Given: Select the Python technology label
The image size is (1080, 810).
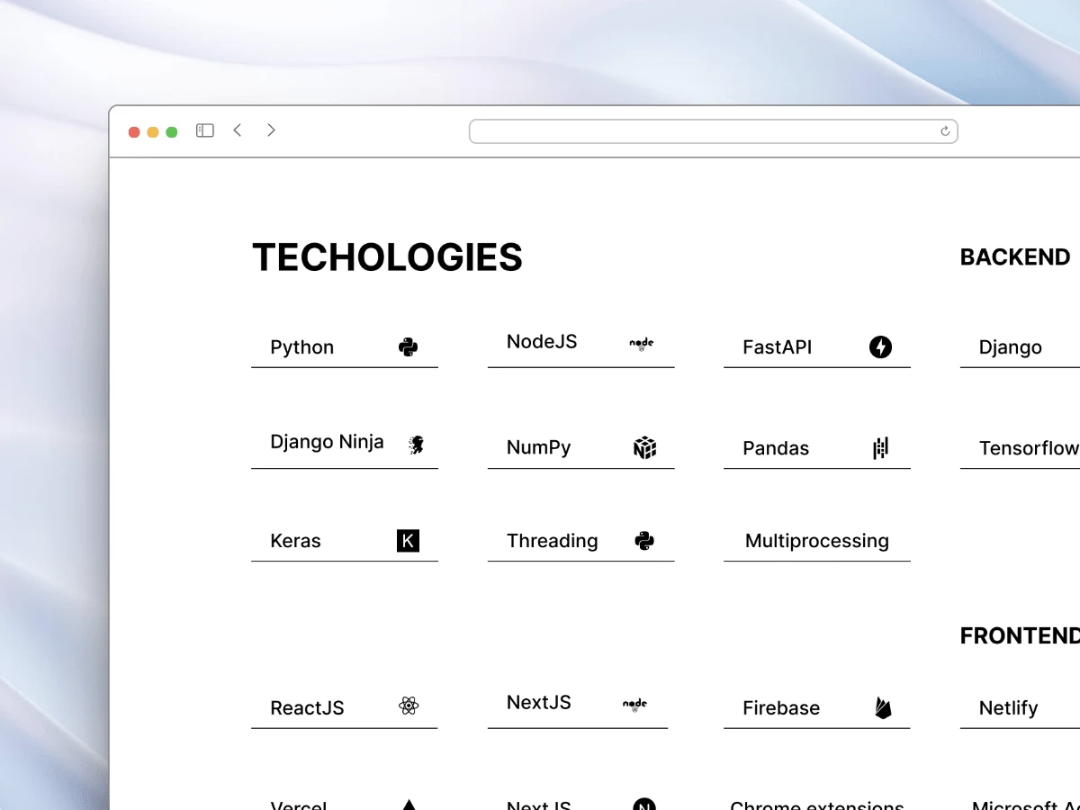Looking at the screenshot, I should pyautogui.click(x=301, y=347).
